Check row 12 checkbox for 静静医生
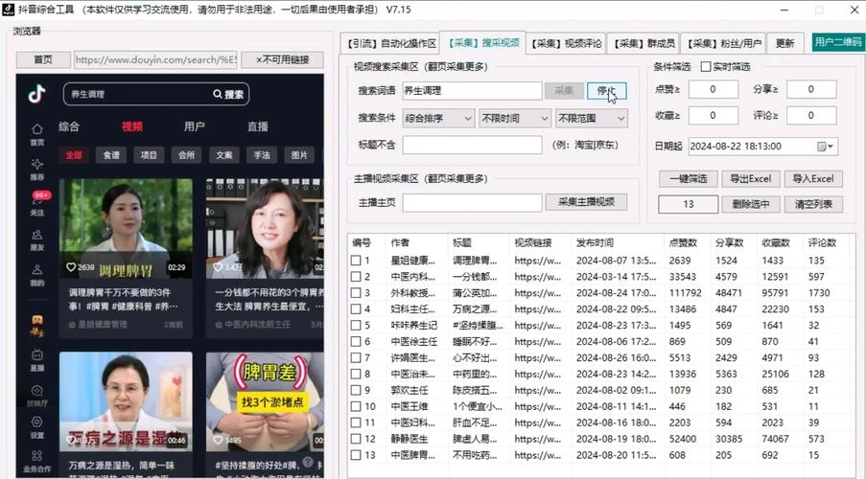The height and width of the screenshot is (479, 866). (x=356, y=439)
